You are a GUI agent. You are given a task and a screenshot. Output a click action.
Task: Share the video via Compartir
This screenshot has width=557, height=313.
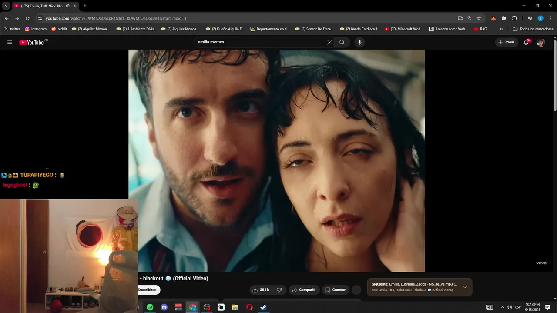pyautogui.click(x=304, y=290)
